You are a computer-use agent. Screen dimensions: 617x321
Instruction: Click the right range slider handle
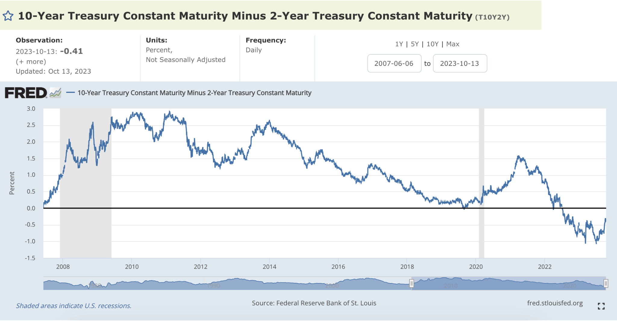[x=606, y=283]
